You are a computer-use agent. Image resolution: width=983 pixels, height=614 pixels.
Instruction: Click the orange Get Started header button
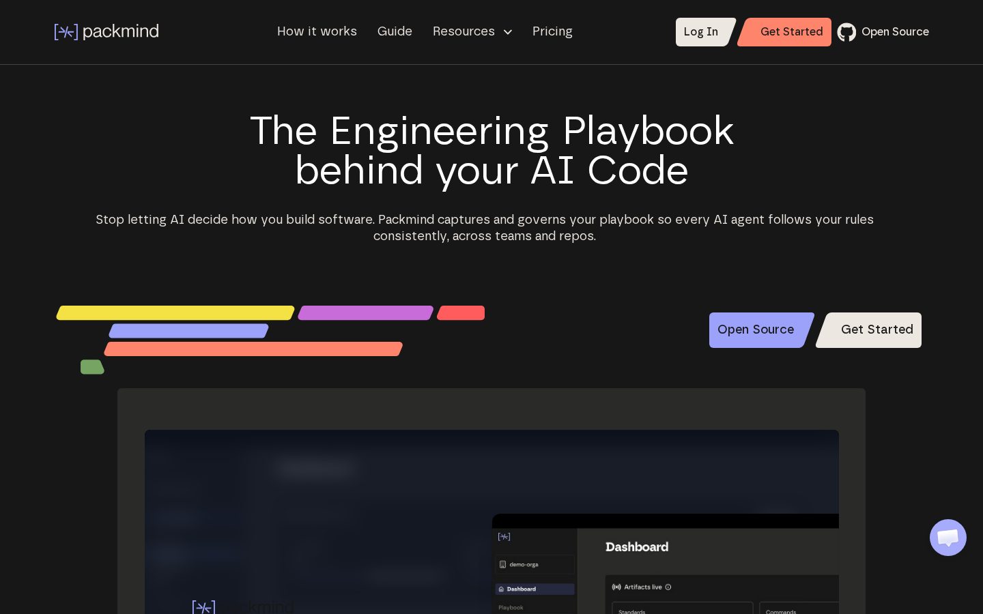pyautogui.click(x=785, y=32)
